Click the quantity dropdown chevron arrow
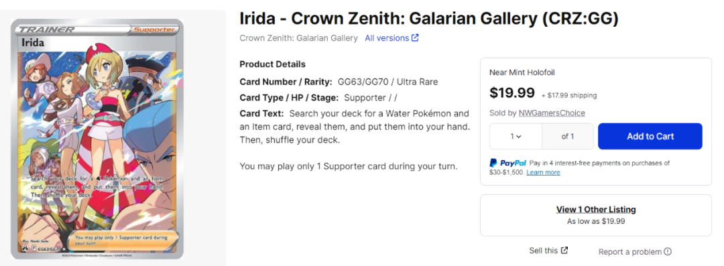 pyautogui.click(x=519, y=137)
